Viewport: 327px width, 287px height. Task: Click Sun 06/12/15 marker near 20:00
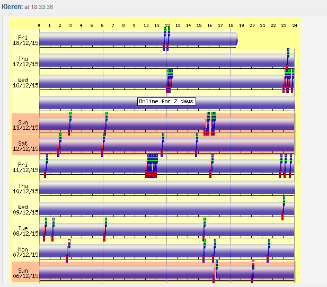(x=252, y=272)
